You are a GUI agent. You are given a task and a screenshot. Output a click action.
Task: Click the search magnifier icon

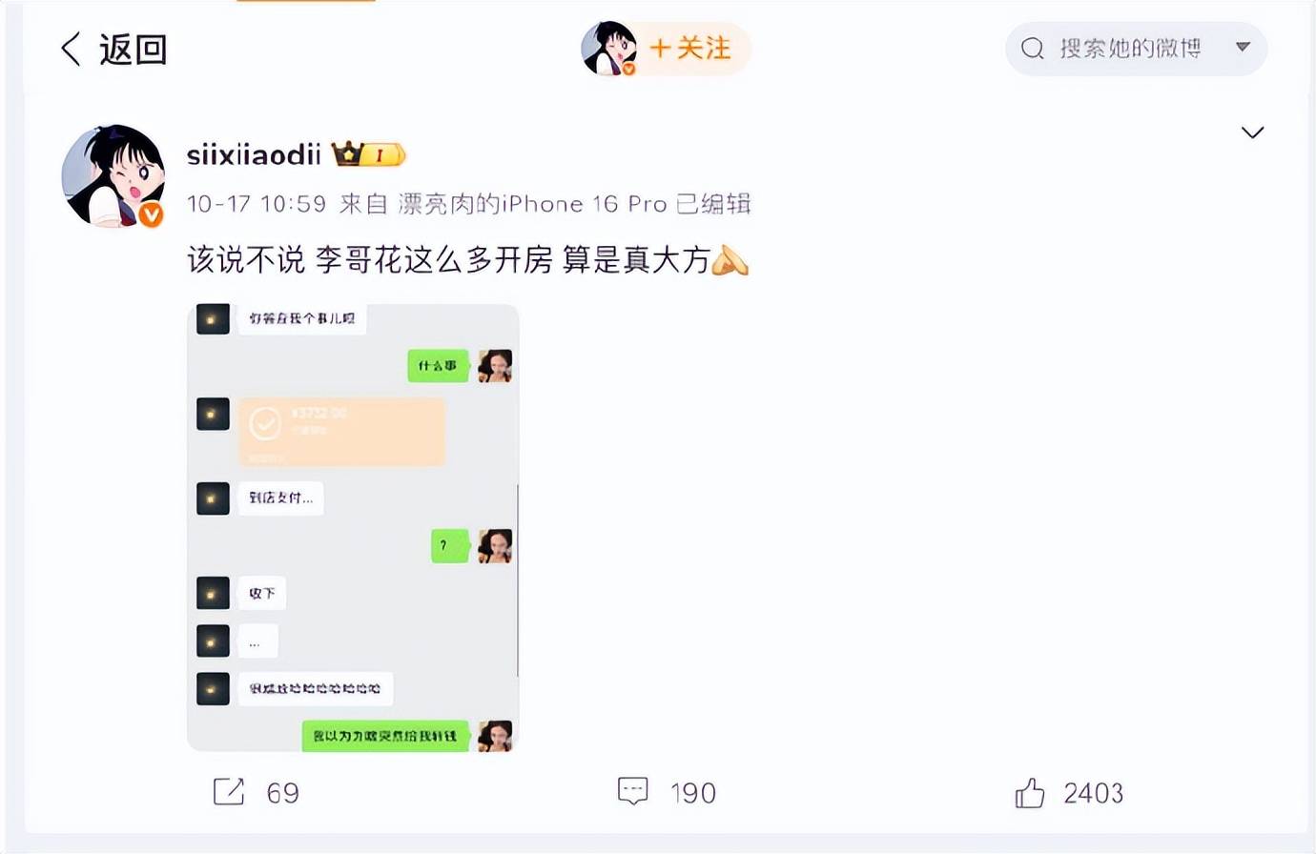coord(1033,48)
